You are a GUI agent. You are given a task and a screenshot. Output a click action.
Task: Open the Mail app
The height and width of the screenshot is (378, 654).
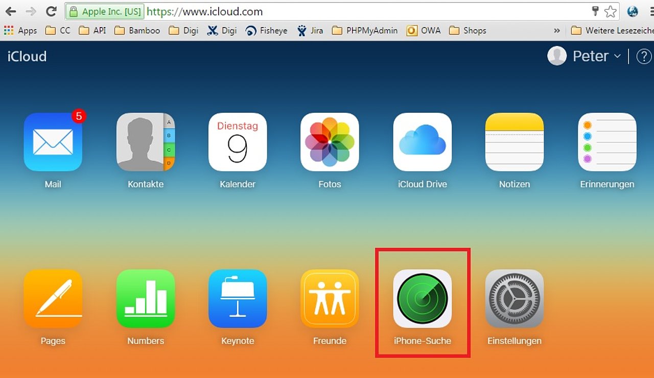(x=53, y=142)
